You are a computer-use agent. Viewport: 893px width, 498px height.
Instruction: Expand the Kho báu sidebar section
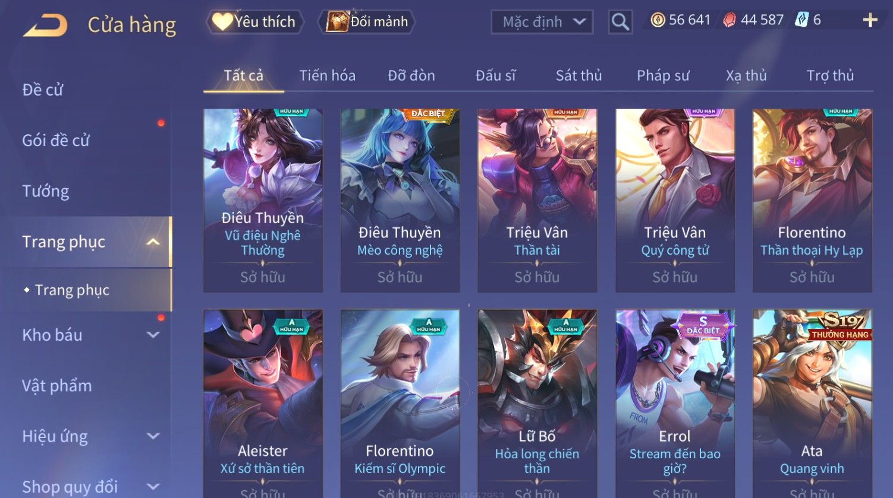[153, 335]
